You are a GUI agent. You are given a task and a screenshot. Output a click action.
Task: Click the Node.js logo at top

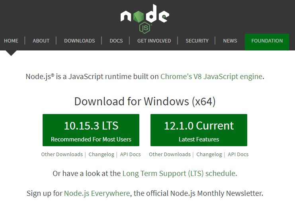point(145,18)
